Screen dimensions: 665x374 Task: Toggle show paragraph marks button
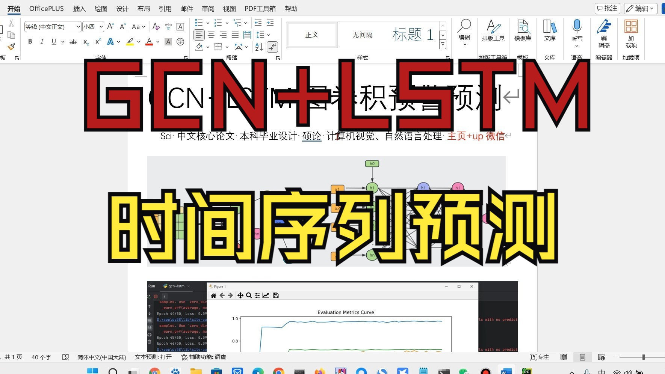pos(272,47)
